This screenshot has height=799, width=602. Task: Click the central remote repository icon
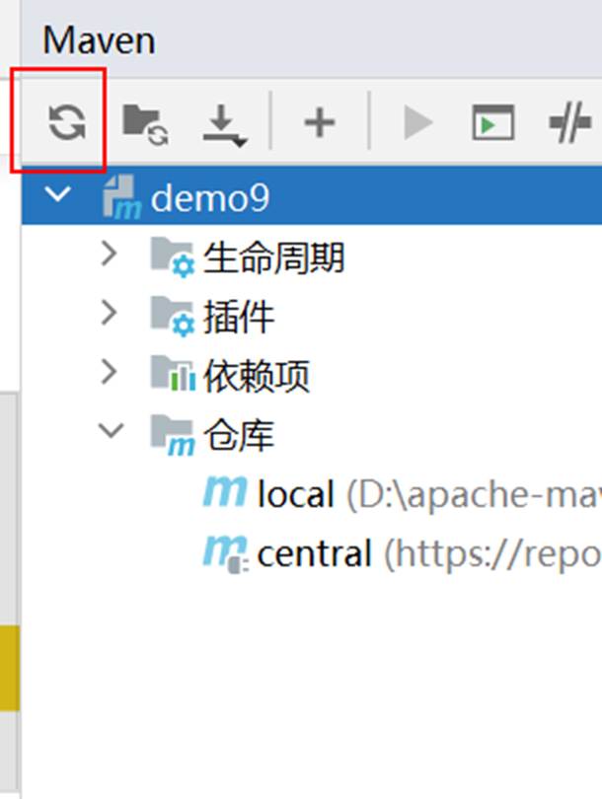click(225, 554)
